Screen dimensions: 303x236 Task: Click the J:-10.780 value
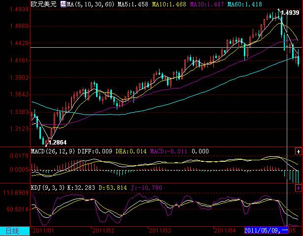coord(146,188)
